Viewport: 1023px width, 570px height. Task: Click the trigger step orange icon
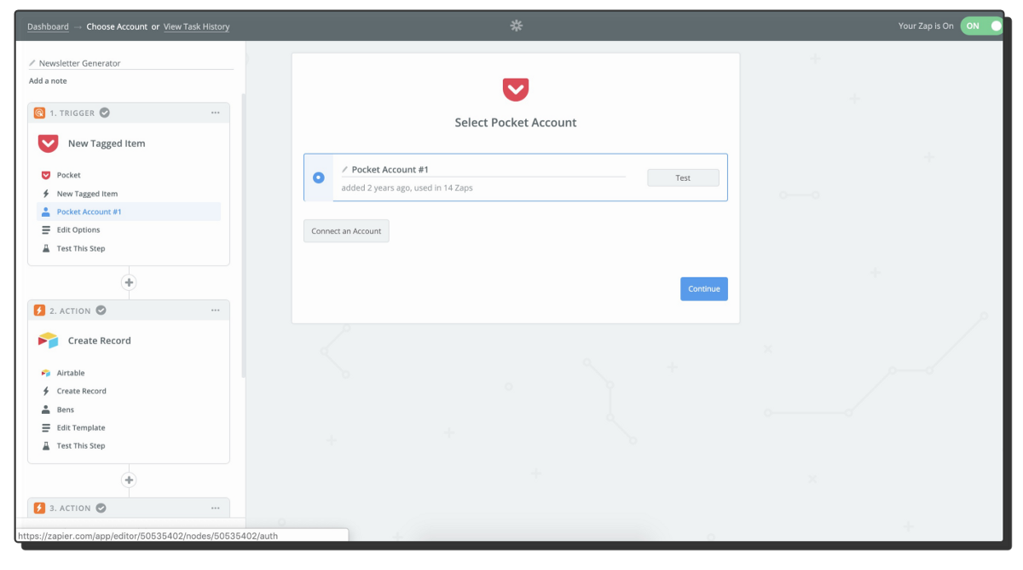coord(39,113)
